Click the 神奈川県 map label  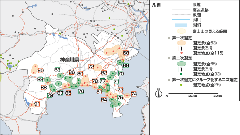tap(70, 60)
